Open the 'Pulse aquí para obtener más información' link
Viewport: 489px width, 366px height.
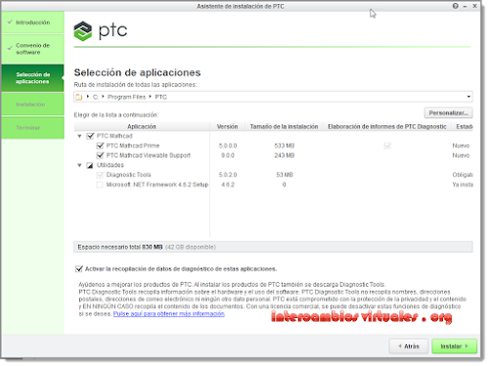169,313
